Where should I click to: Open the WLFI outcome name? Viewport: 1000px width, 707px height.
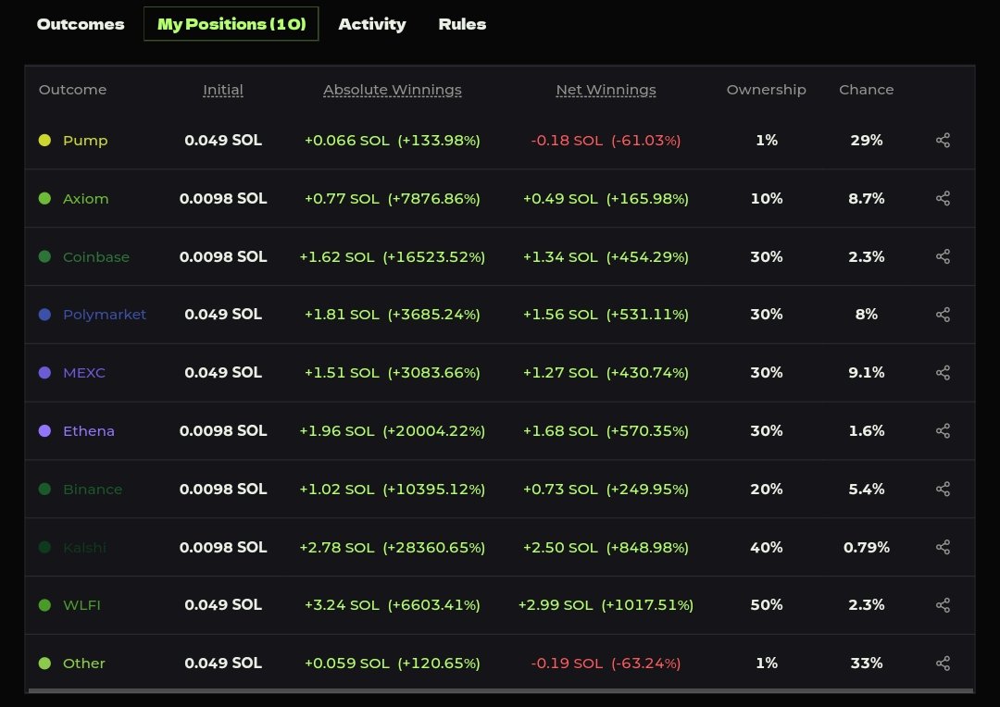coord(81,605)
